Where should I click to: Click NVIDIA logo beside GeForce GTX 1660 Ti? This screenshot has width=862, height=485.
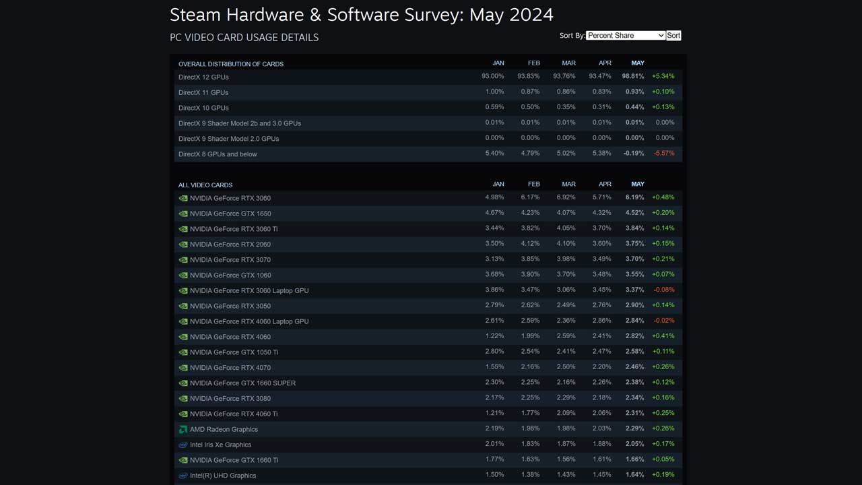click(x=183, y=461)
